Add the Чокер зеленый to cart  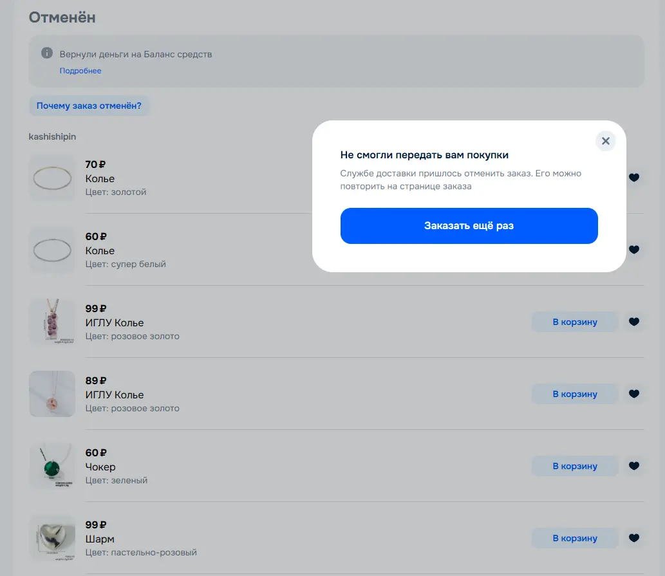[575, 466]
